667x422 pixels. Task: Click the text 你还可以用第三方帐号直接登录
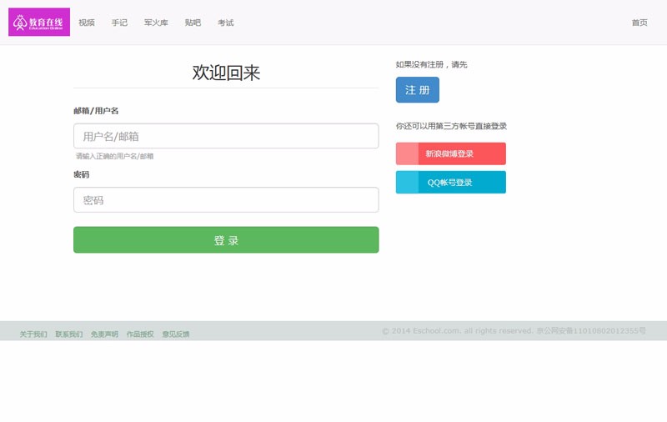pos(451,126)
